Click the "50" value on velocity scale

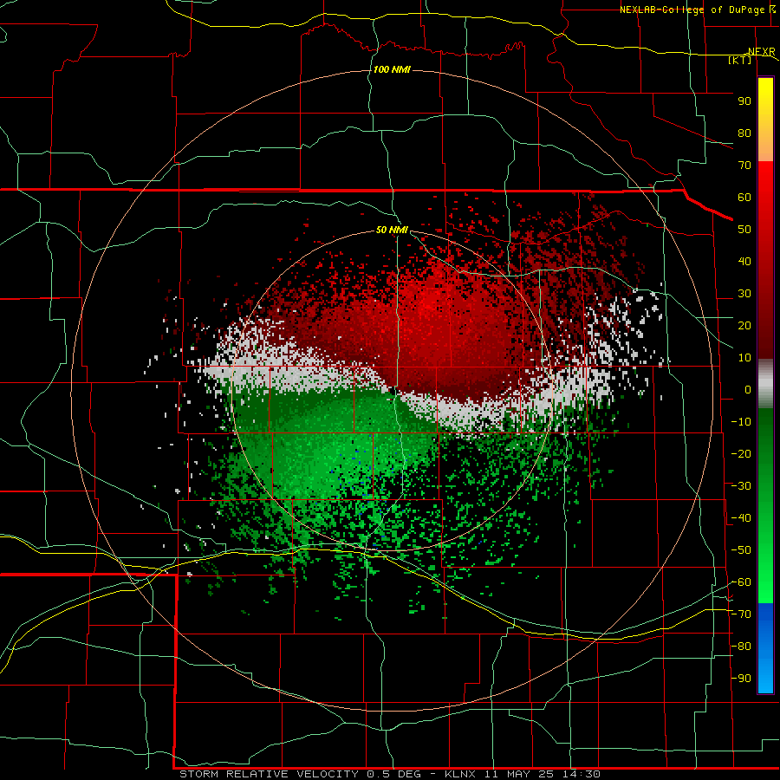pos(744,230)
